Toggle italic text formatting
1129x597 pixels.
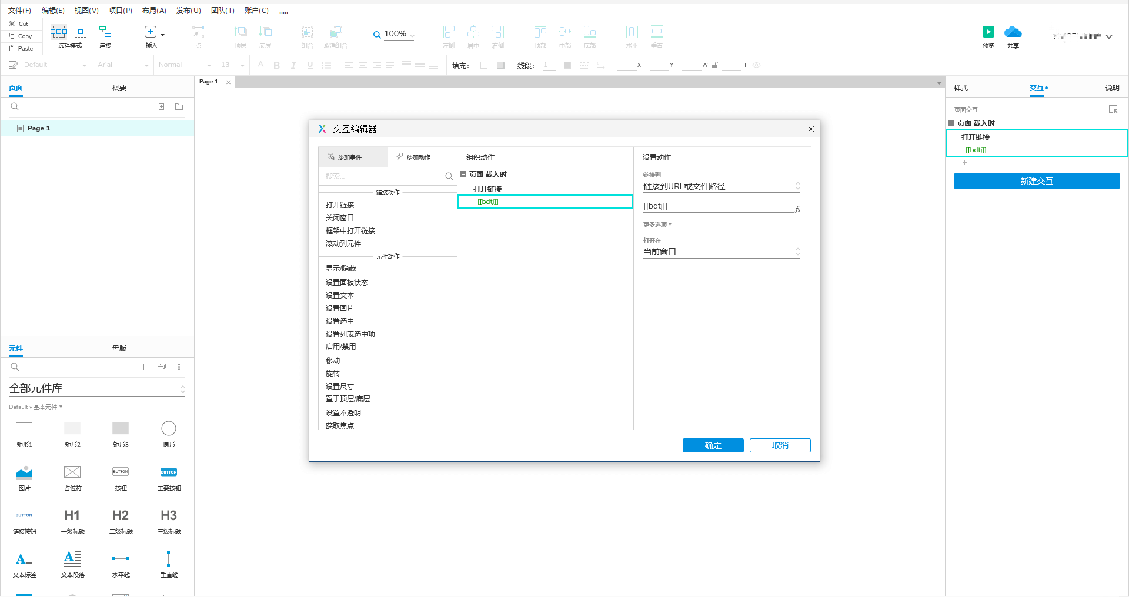(x=293, y=65)
